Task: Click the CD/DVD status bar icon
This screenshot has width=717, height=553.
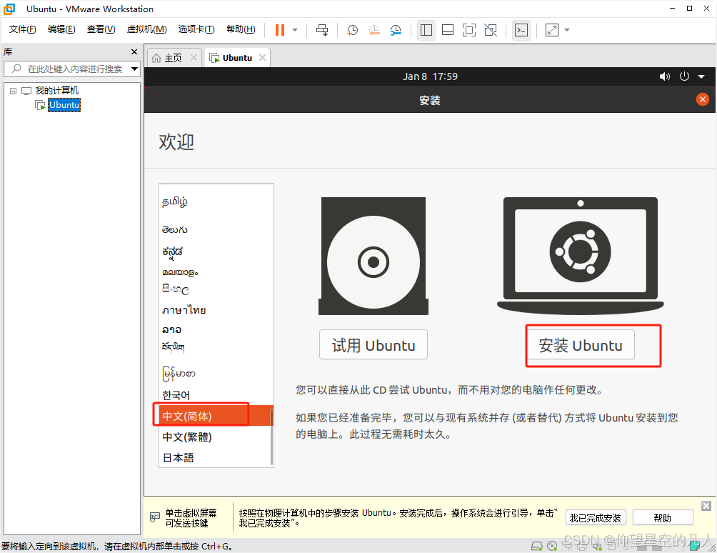Action: point(552,546)
